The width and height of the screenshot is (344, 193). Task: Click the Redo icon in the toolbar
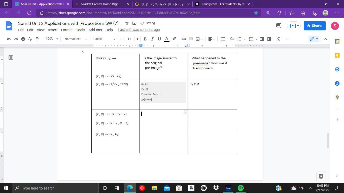[x=16, y=39]
